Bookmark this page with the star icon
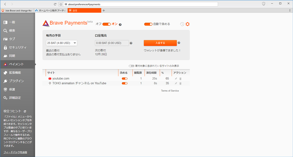This screenshot has width=293, height=157. (61, 4)
